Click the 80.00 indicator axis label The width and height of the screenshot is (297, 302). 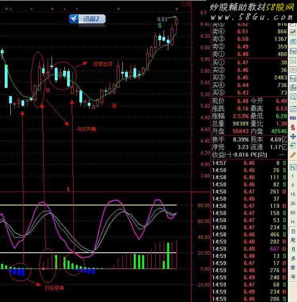click(x=204, y=205)
